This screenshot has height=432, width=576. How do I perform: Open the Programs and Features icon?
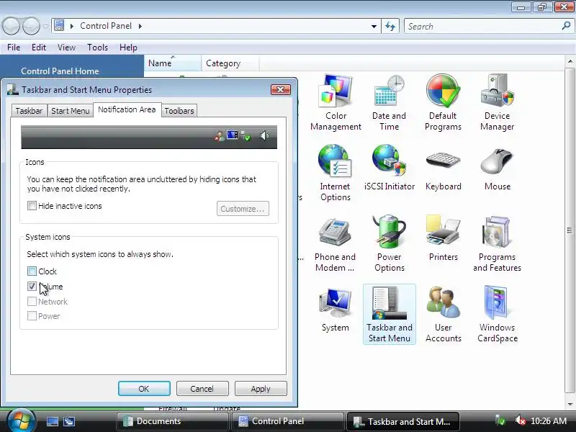497,243
